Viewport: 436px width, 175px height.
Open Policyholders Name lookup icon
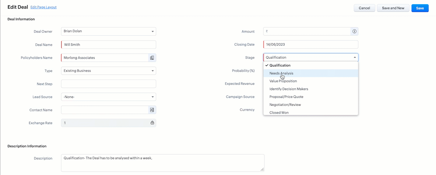[152, 58]
